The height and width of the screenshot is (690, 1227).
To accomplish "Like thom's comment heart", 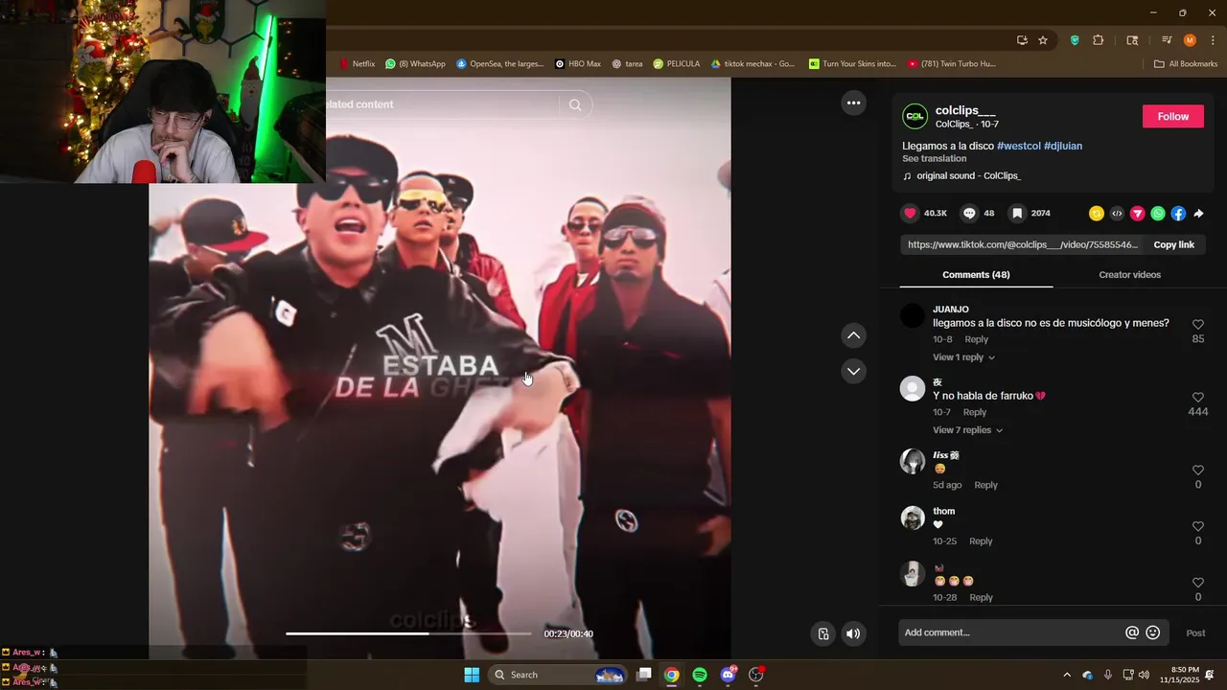I will point(1198,527).
